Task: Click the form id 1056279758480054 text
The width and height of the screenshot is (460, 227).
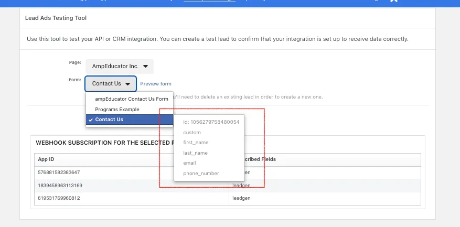Action: click(211, 122)
